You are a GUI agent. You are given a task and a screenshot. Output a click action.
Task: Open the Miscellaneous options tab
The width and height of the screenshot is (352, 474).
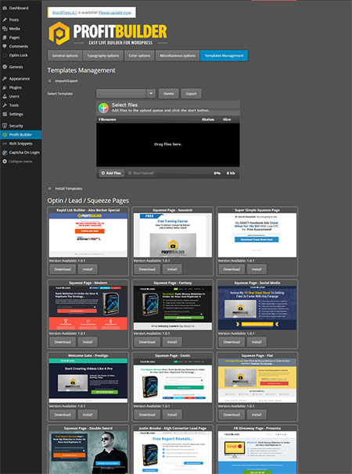click(178, 55)
